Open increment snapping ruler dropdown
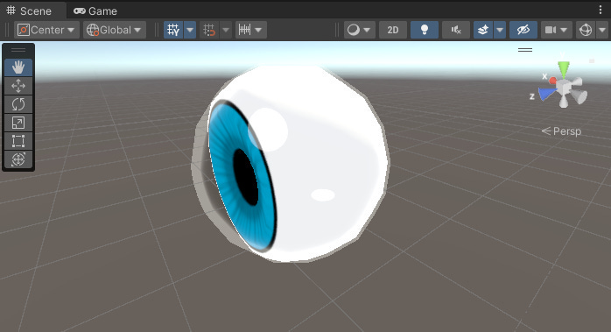The image size is (611, 332). click(251, 30)
